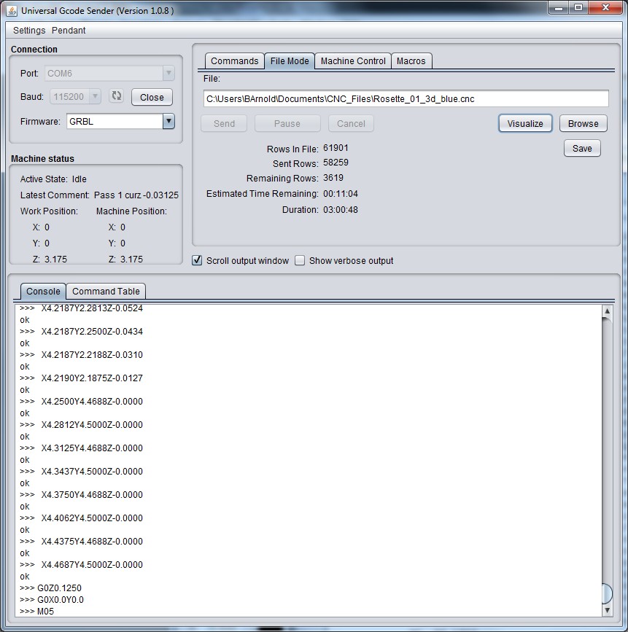Open the Settings menu

coord(29,31)
